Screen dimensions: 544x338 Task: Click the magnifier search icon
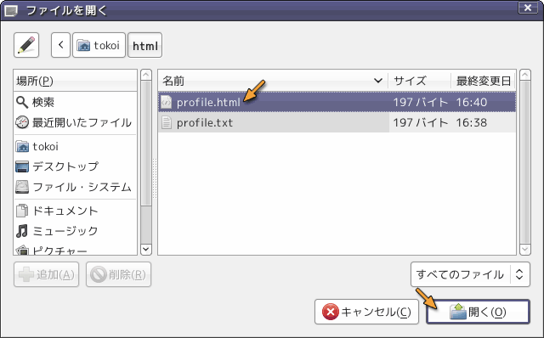(x=22, y=102)
